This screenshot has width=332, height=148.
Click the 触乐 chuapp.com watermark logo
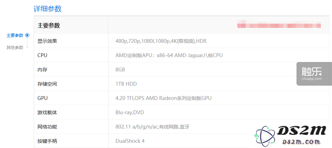click(x=314, y=74)
